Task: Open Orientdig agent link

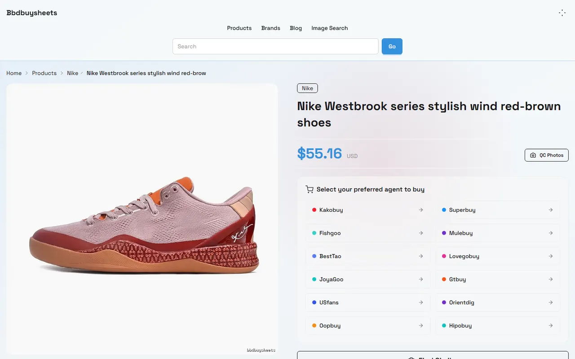Action: (x=498, y=302)
